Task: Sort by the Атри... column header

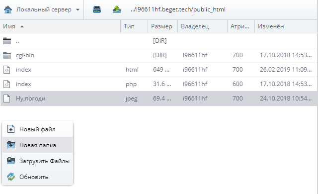Action: [x=241, y=26]
